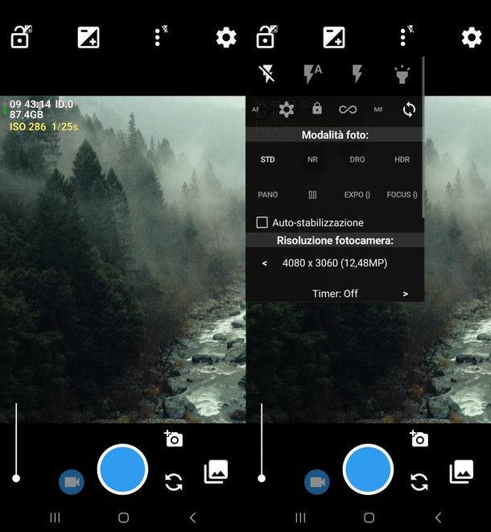Select auto flash mode icon
The height and width of the screenshot is (532, 491).
coord(312,74)
